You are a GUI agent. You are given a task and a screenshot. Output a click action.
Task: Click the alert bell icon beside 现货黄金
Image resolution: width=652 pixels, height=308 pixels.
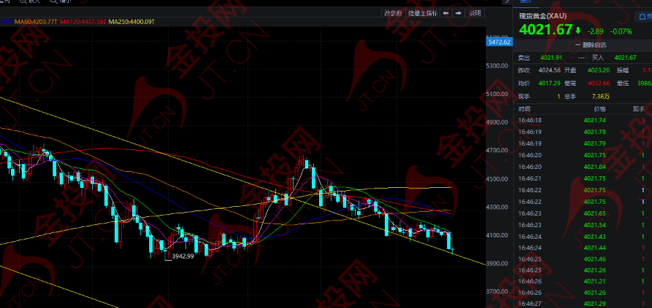644,17
